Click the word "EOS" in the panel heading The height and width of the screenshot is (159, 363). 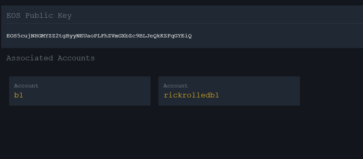point(14,16)
